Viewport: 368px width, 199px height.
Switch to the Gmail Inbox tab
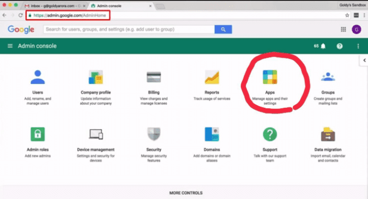[55, 6]
